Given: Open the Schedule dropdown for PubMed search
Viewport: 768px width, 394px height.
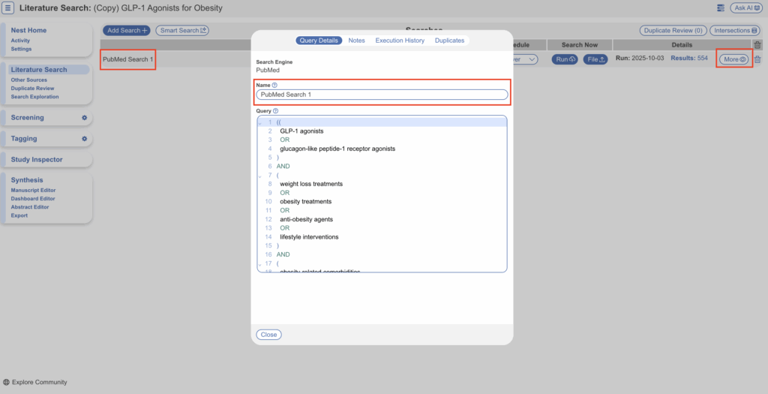Looking at the screenshot, I should click(x=523, y=59).
